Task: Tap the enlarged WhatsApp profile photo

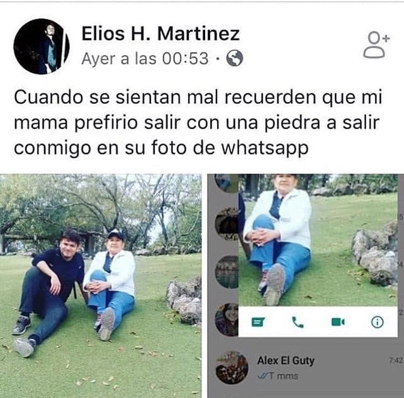Action: click(318, 240)
